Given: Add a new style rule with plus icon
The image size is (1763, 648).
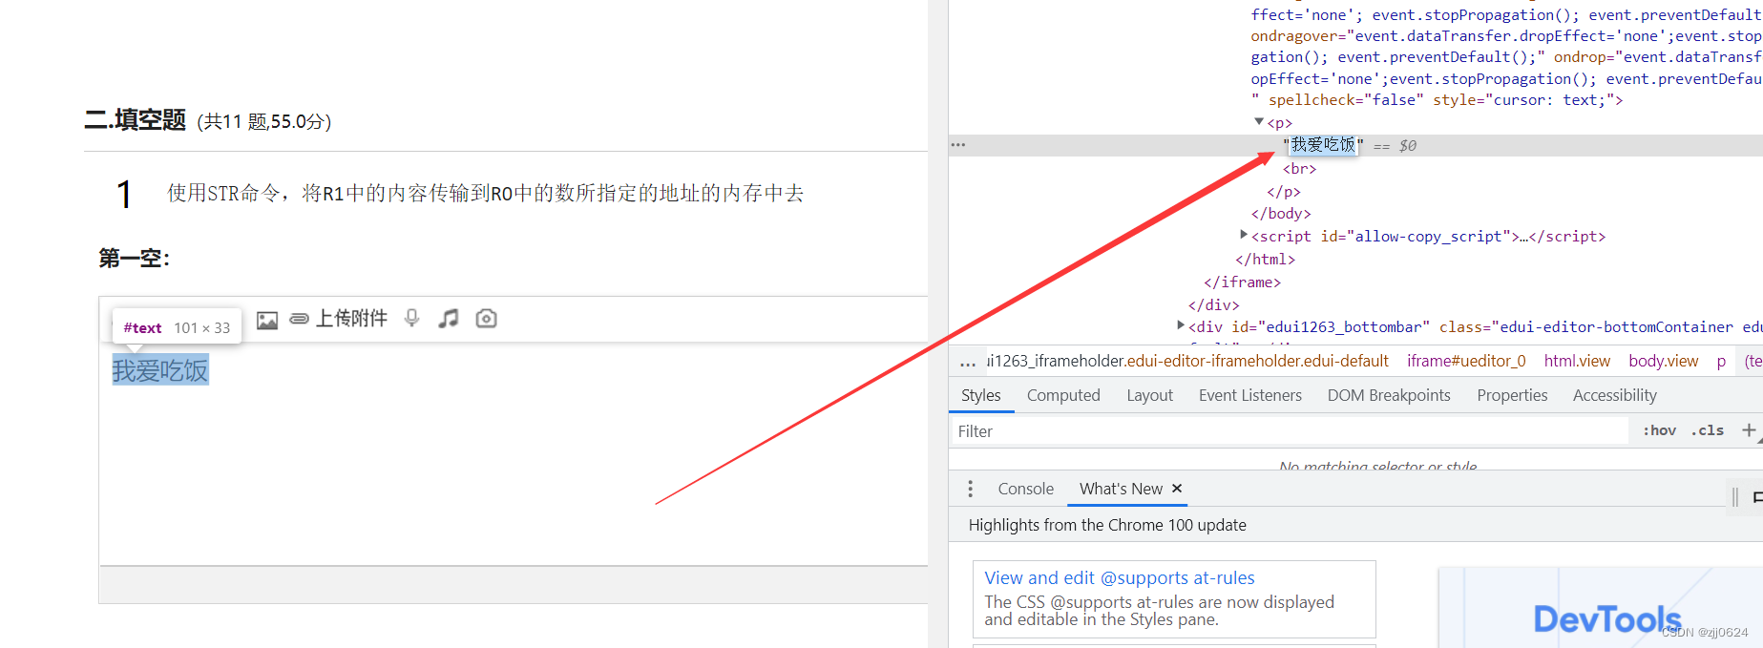Looking at the screenshot, I should (1749, 430).
